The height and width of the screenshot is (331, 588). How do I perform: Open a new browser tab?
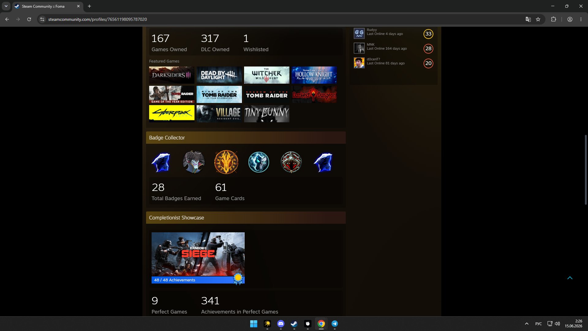89,6
